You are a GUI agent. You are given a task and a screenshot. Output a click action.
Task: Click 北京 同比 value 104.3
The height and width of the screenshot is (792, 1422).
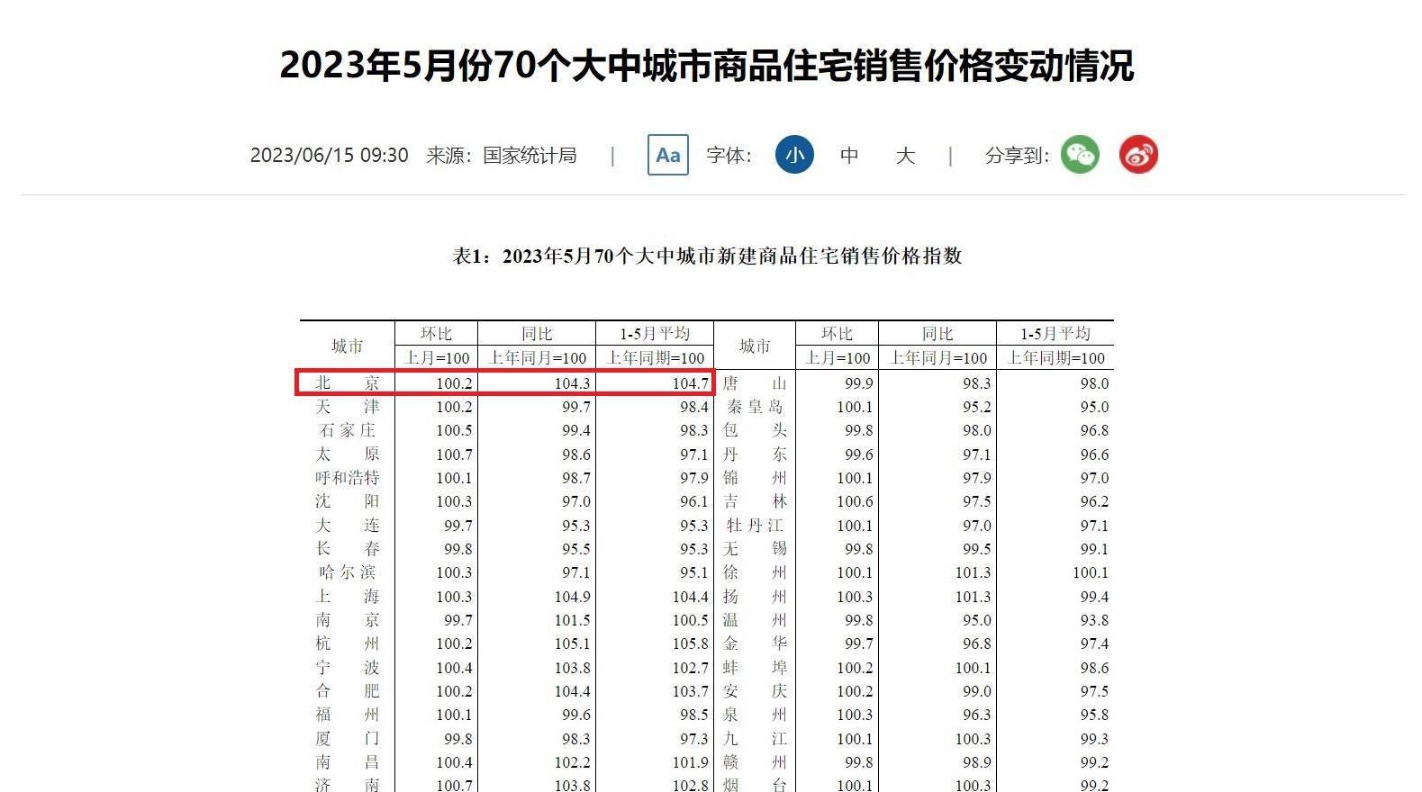pyautogui.click(x=572, y=383)
